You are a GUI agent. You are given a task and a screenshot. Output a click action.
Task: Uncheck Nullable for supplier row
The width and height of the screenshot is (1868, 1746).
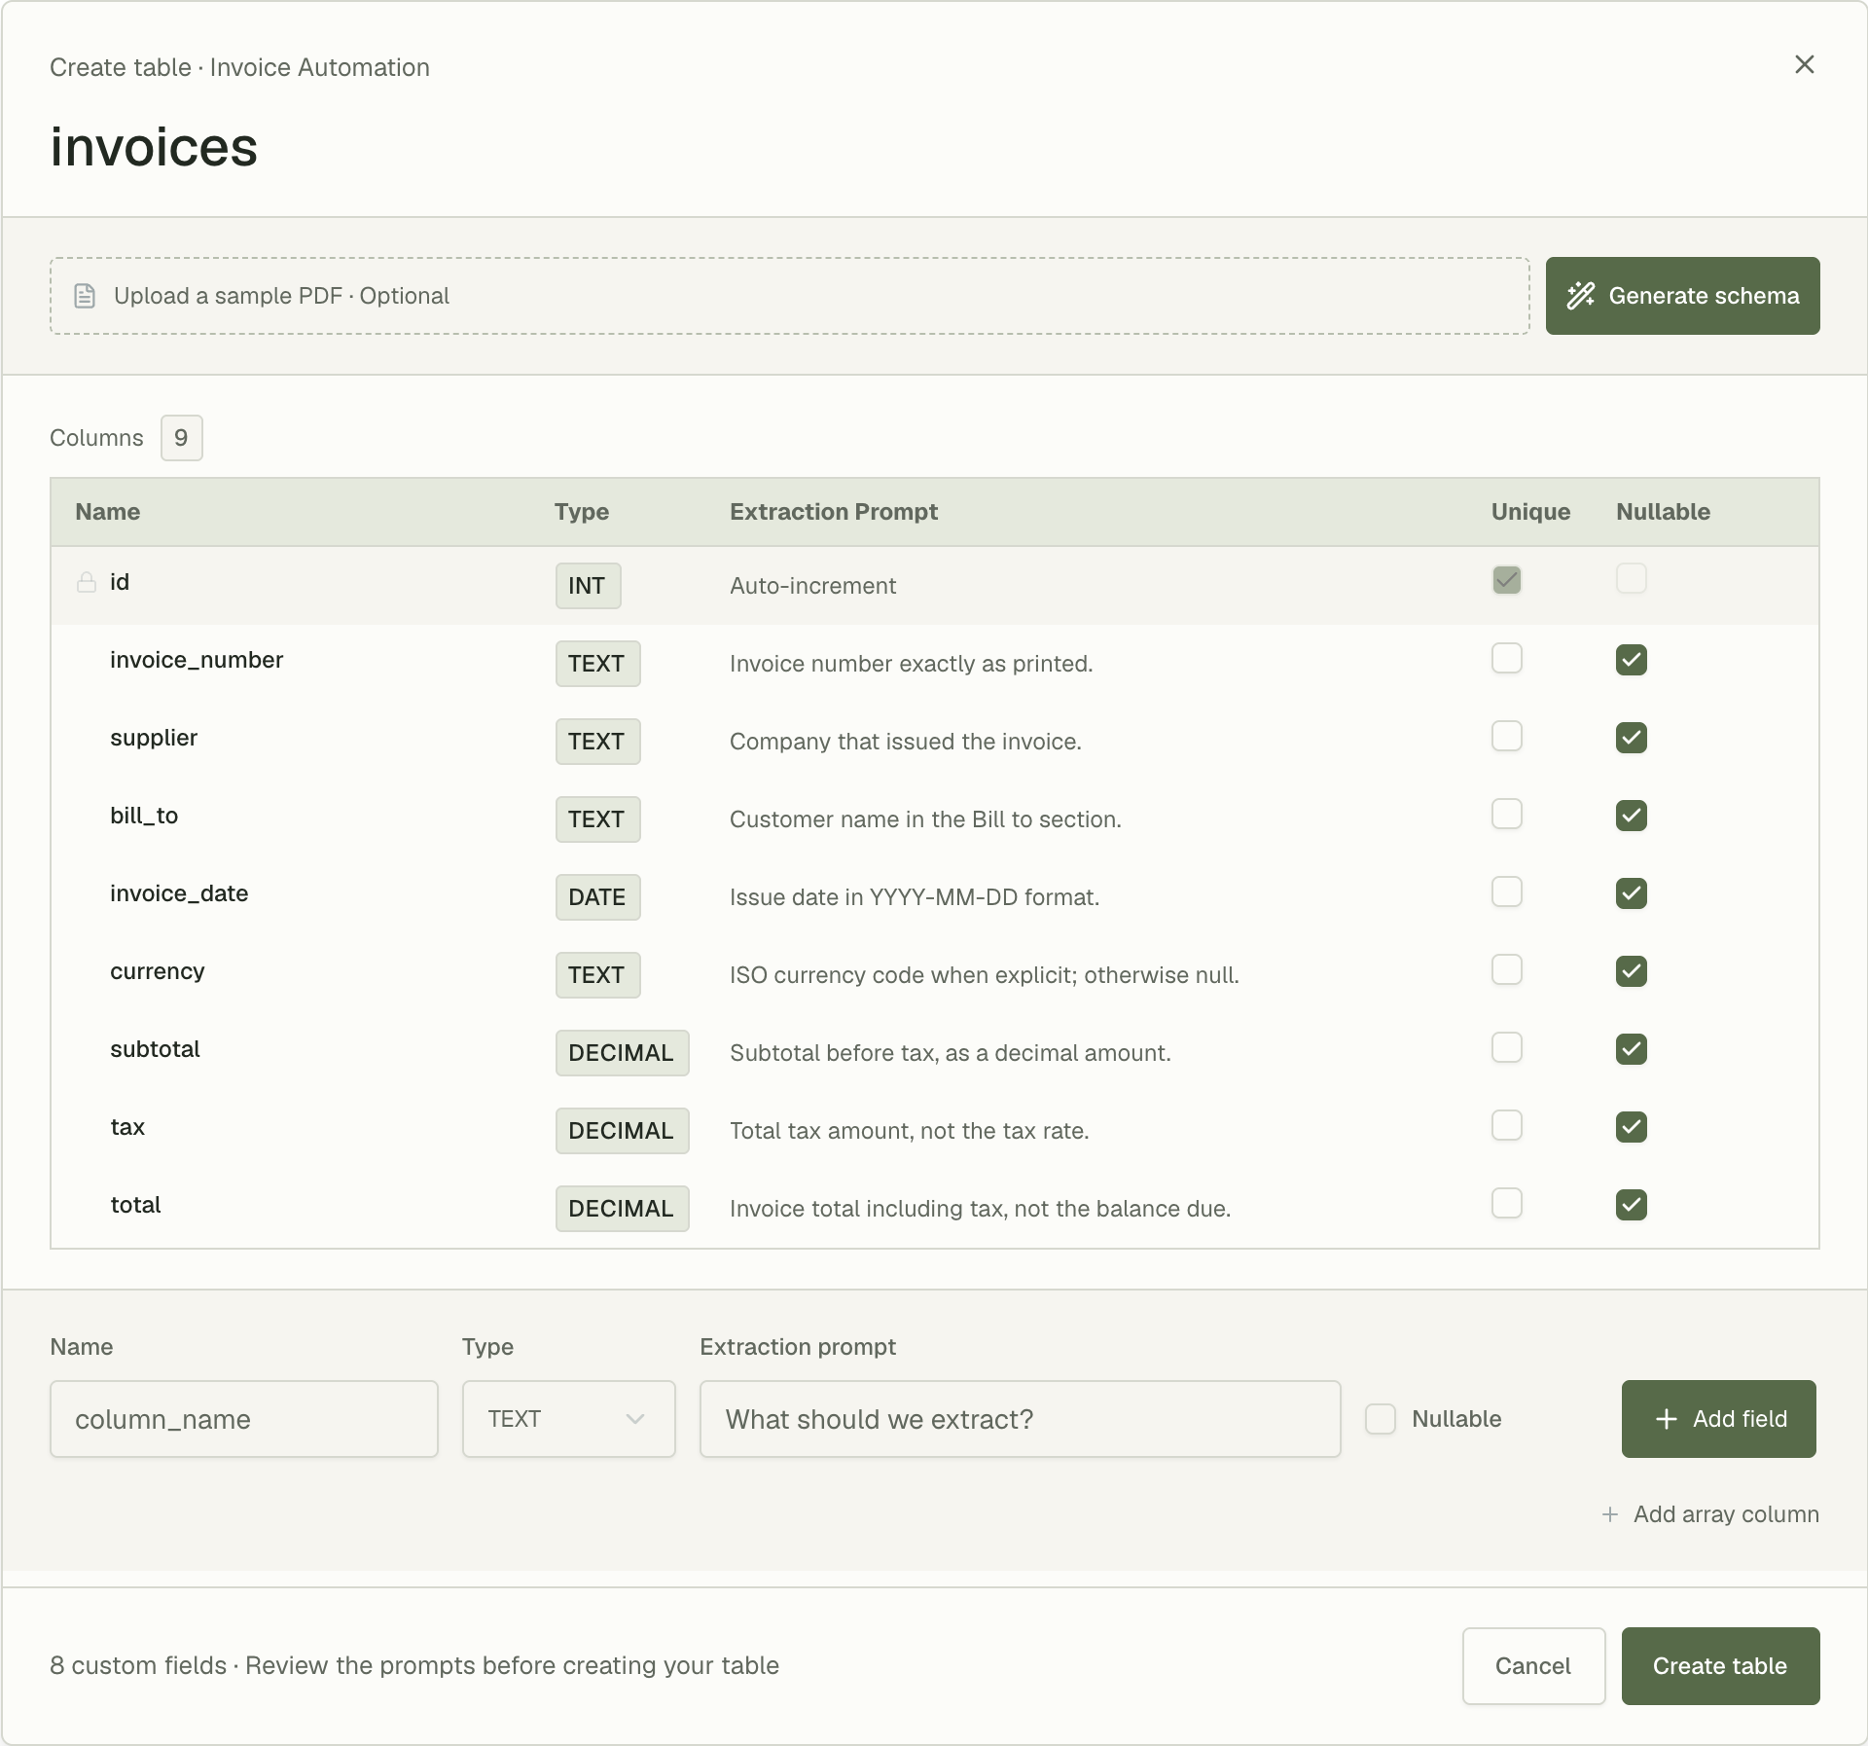(x=1632, y=738)
